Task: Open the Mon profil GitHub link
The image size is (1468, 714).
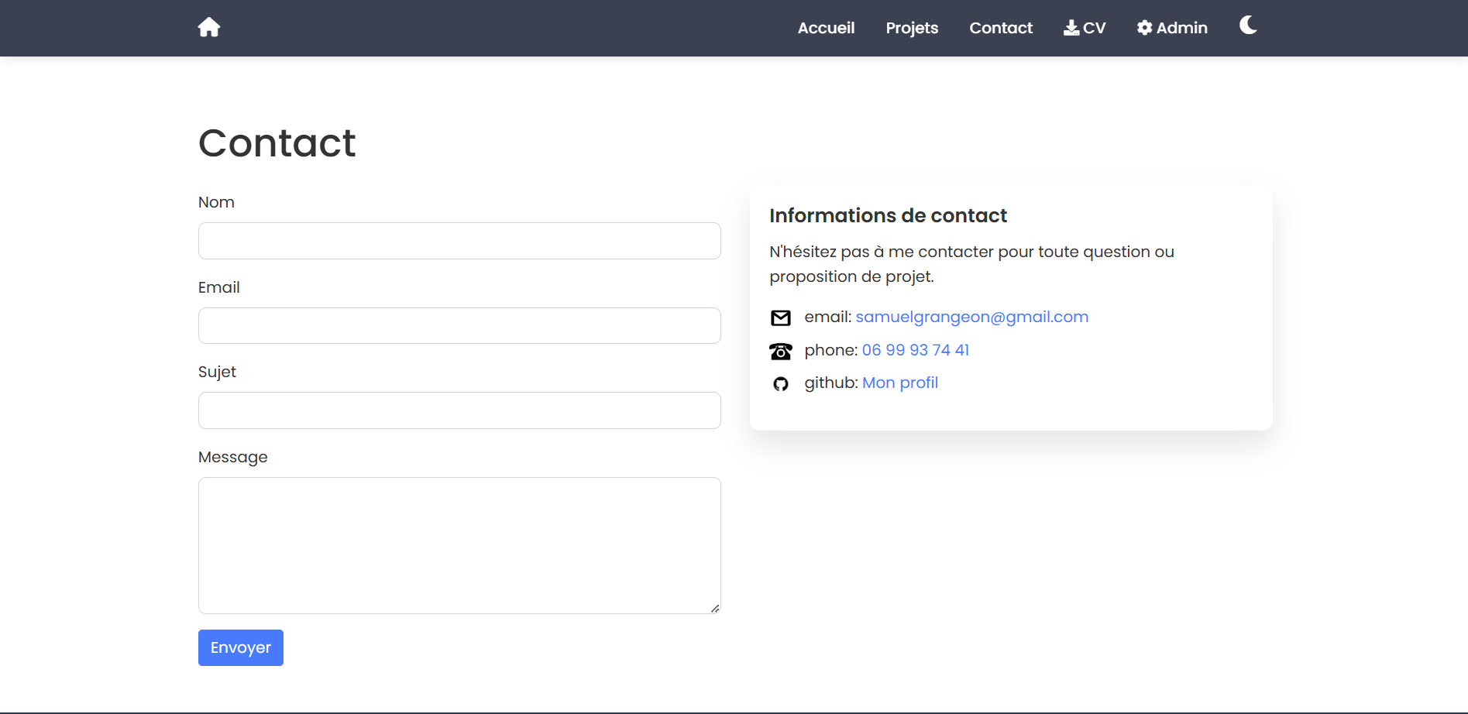Action: click(x=899, y=383)
